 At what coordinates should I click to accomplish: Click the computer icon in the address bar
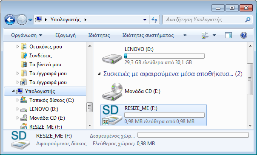coord(38,20)
